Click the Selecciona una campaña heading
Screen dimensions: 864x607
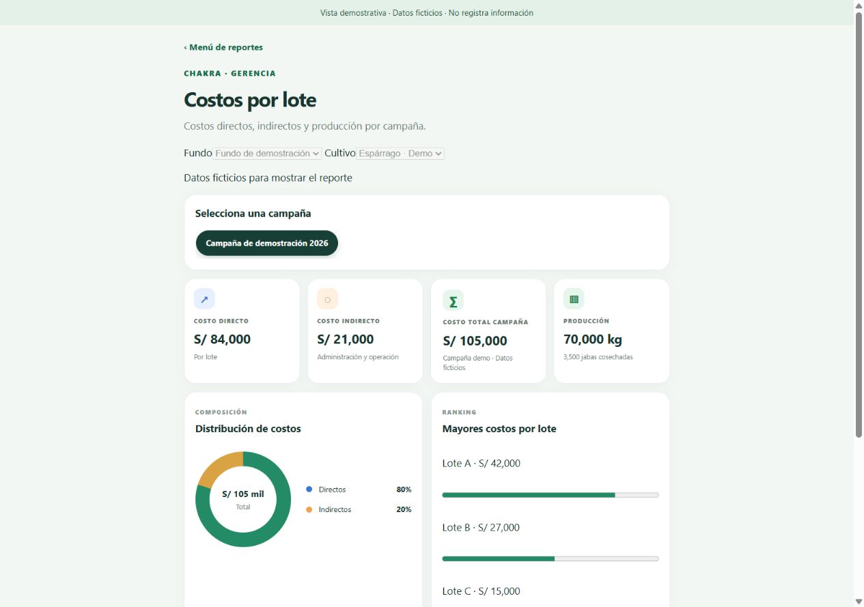pos(253,214)
